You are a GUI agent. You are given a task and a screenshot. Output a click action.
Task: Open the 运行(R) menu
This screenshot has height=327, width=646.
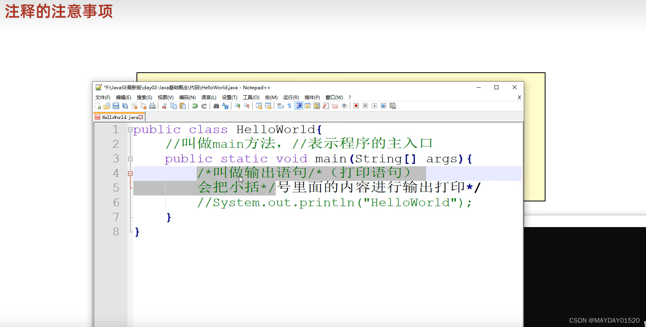291,98
